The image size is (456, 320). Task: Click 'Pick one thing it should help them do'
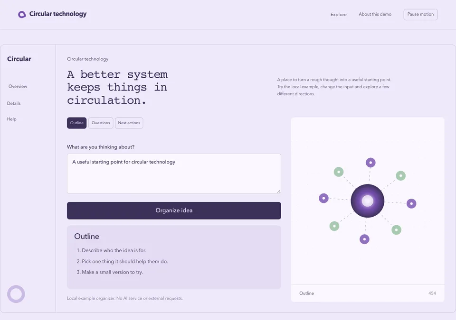125,261
